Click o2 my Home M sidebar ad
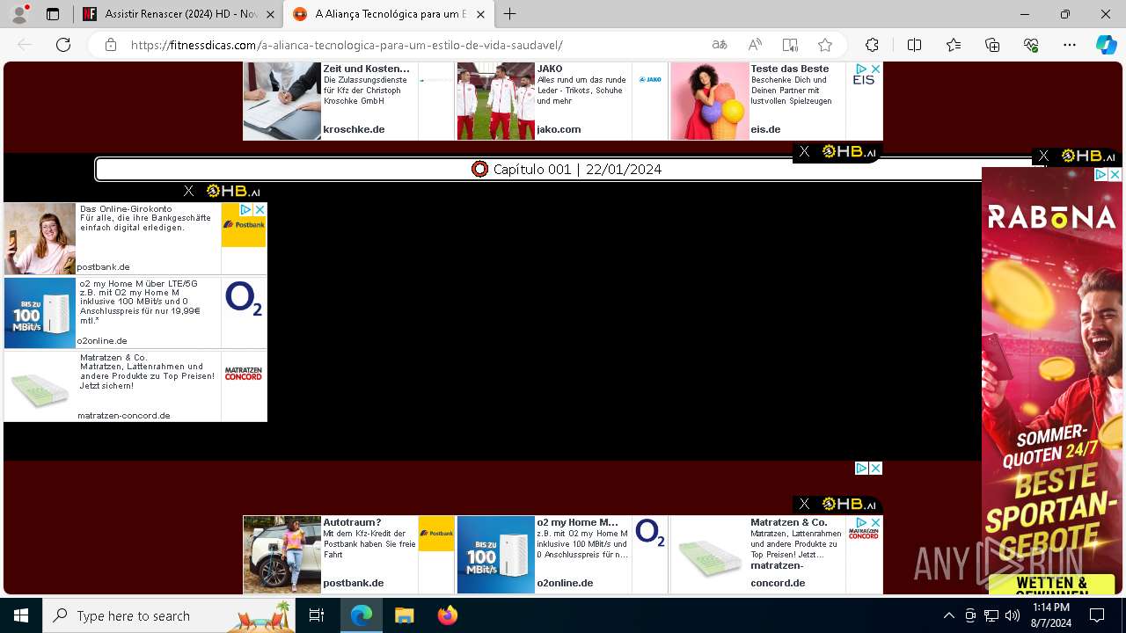 click(x=135, y=313)
